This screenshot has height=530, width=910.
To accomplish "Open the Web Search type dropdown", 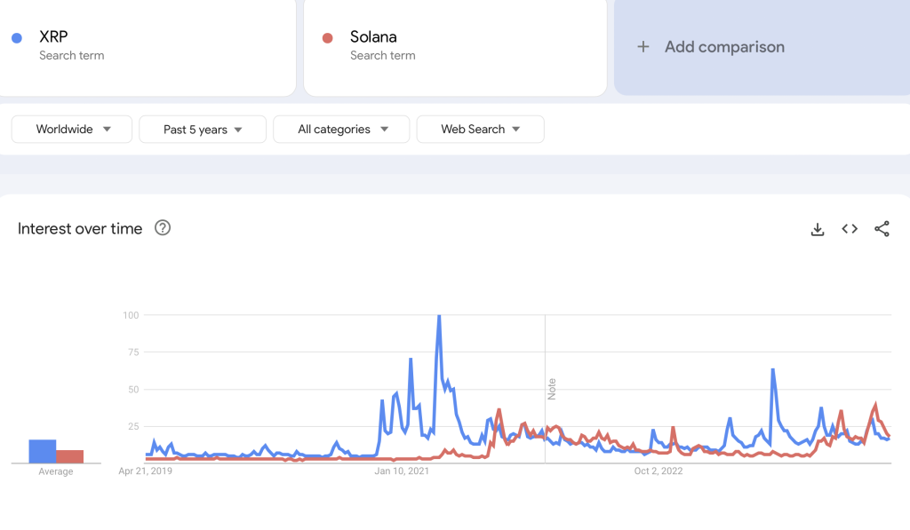I will click(x=480, y=129).
